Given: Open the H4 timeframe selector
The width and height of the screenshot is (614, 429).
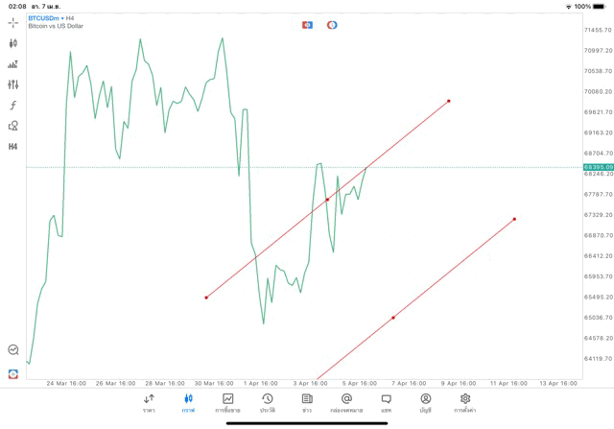Looking at the screenshot, I should 13,147.
